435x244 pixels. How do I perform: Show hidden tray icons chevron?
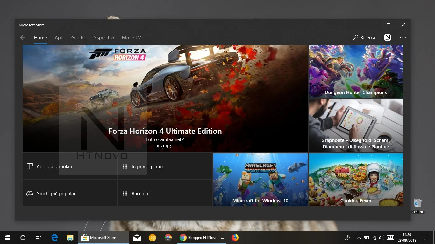coord(359,238)
